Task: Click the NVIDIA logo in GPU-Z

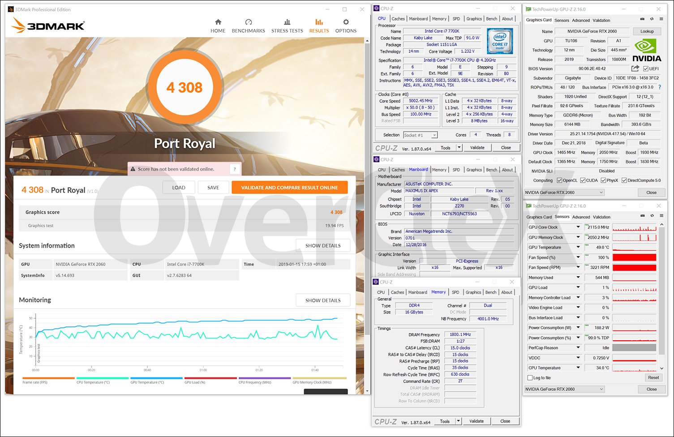Action: (646, 50)
